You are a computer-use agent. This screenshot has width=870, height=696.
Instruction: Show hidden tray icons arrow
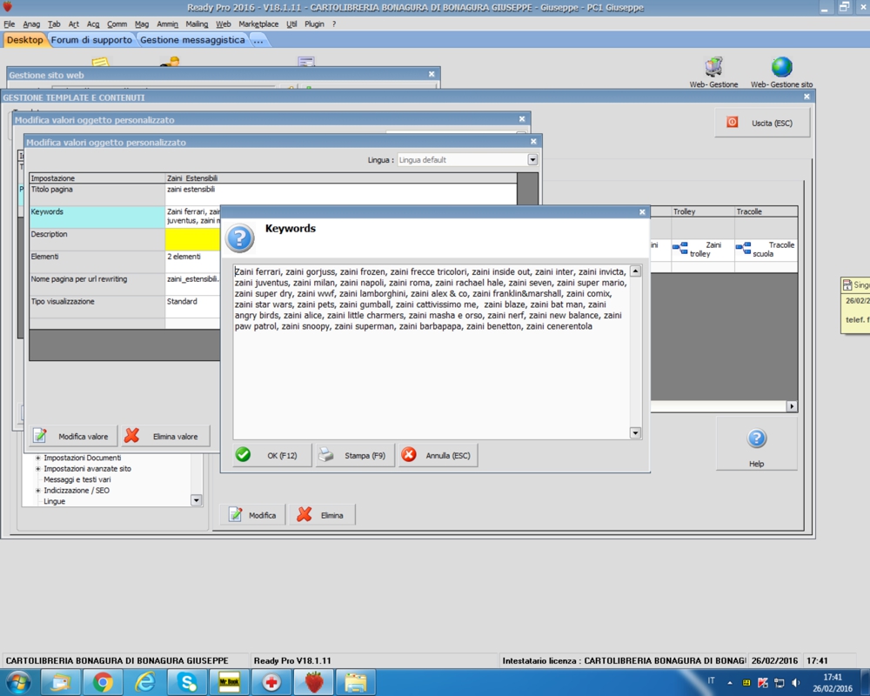730,683
